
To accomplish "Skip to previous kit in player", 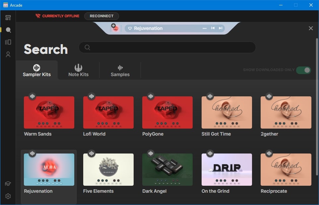I will click(213, 28).
